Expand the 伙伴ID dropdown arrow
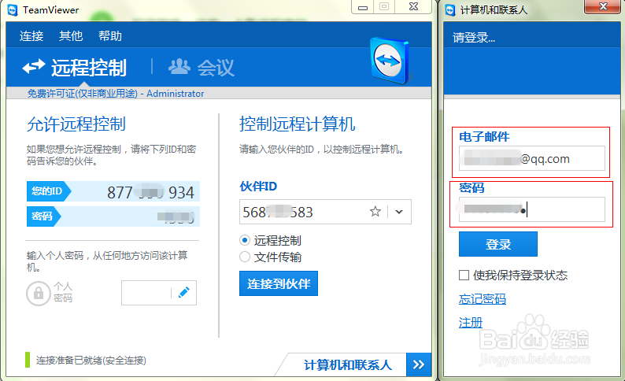Image resolution: width=625 pixels, height=381 pixels. tap(399, 212)
